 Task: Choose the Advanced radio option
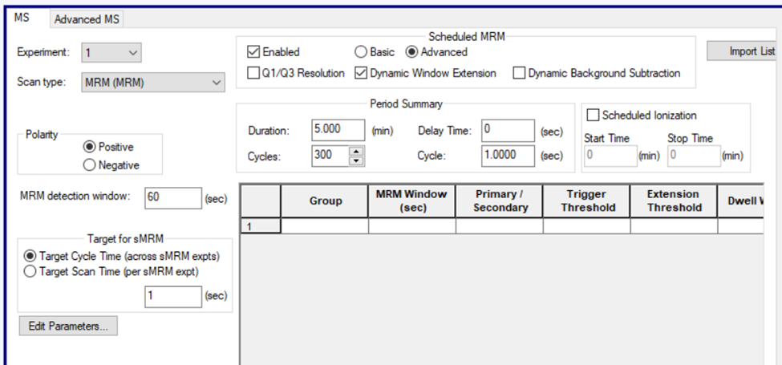coord(412,53)
